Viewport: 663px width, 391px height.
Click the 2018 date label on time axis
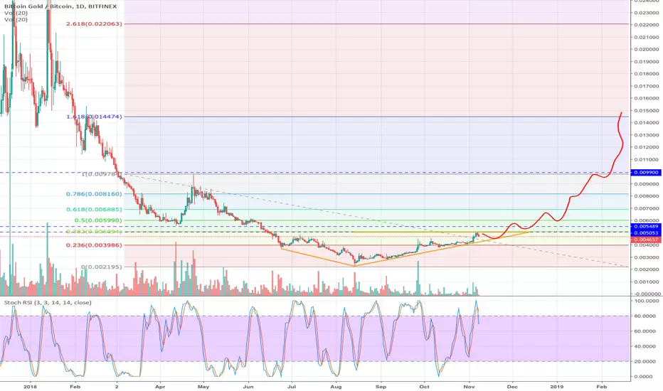pos(31,387)
